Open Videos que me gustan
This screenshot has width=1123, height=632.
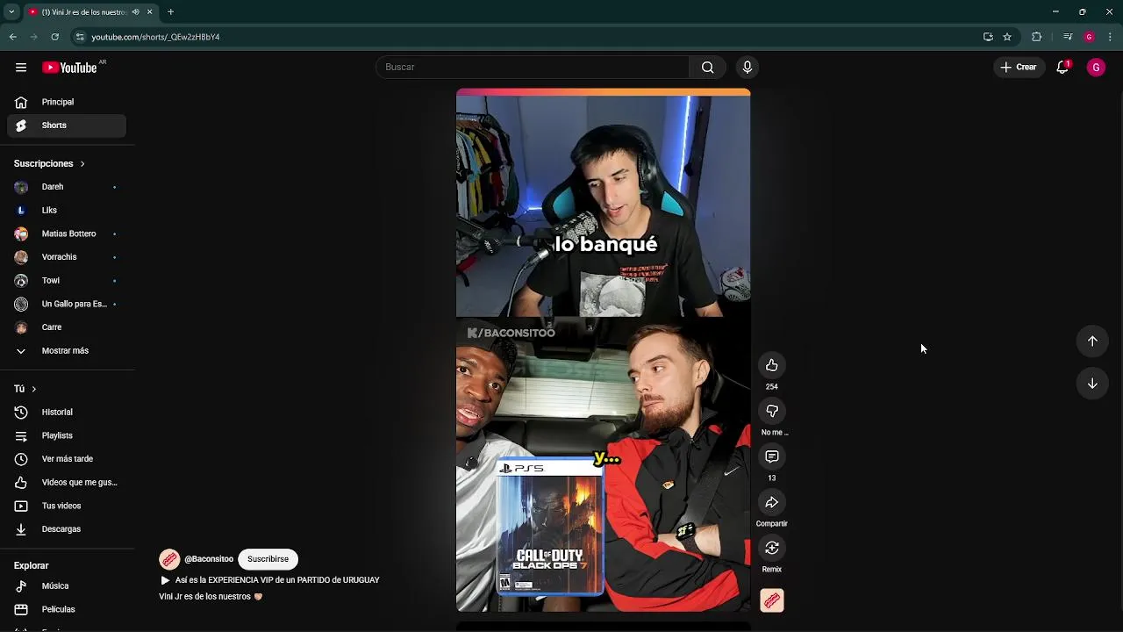[67, 482]
